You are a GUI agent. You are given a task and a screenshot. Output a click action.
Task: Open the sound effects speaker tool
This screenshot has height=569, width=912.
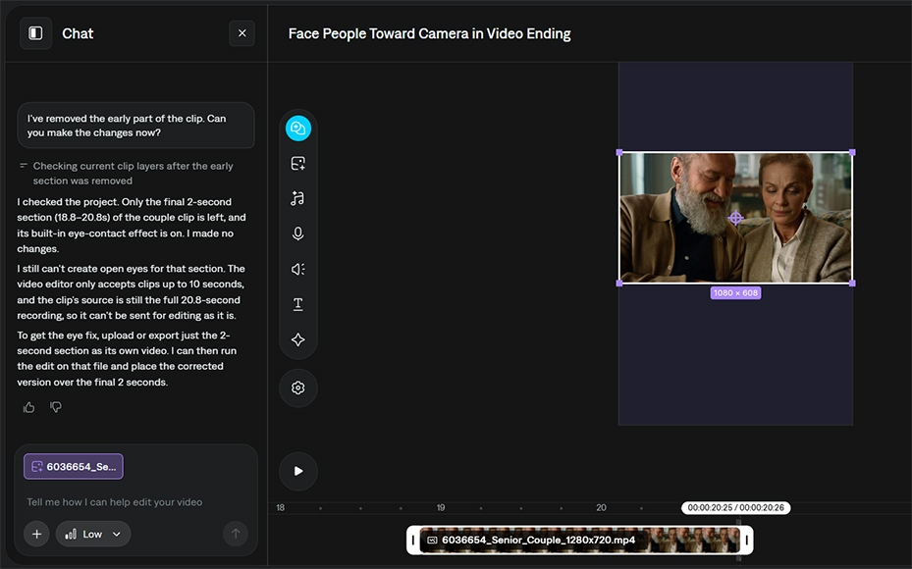(x=297, y=269)
